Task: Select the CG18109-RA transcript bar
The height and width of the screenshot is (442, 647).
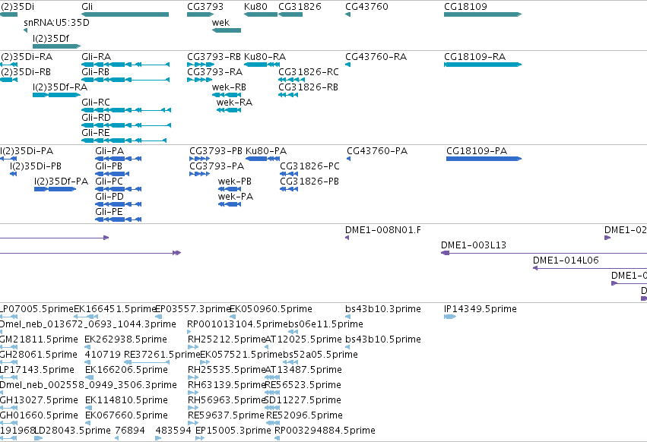Action: (x=483, y=65)
